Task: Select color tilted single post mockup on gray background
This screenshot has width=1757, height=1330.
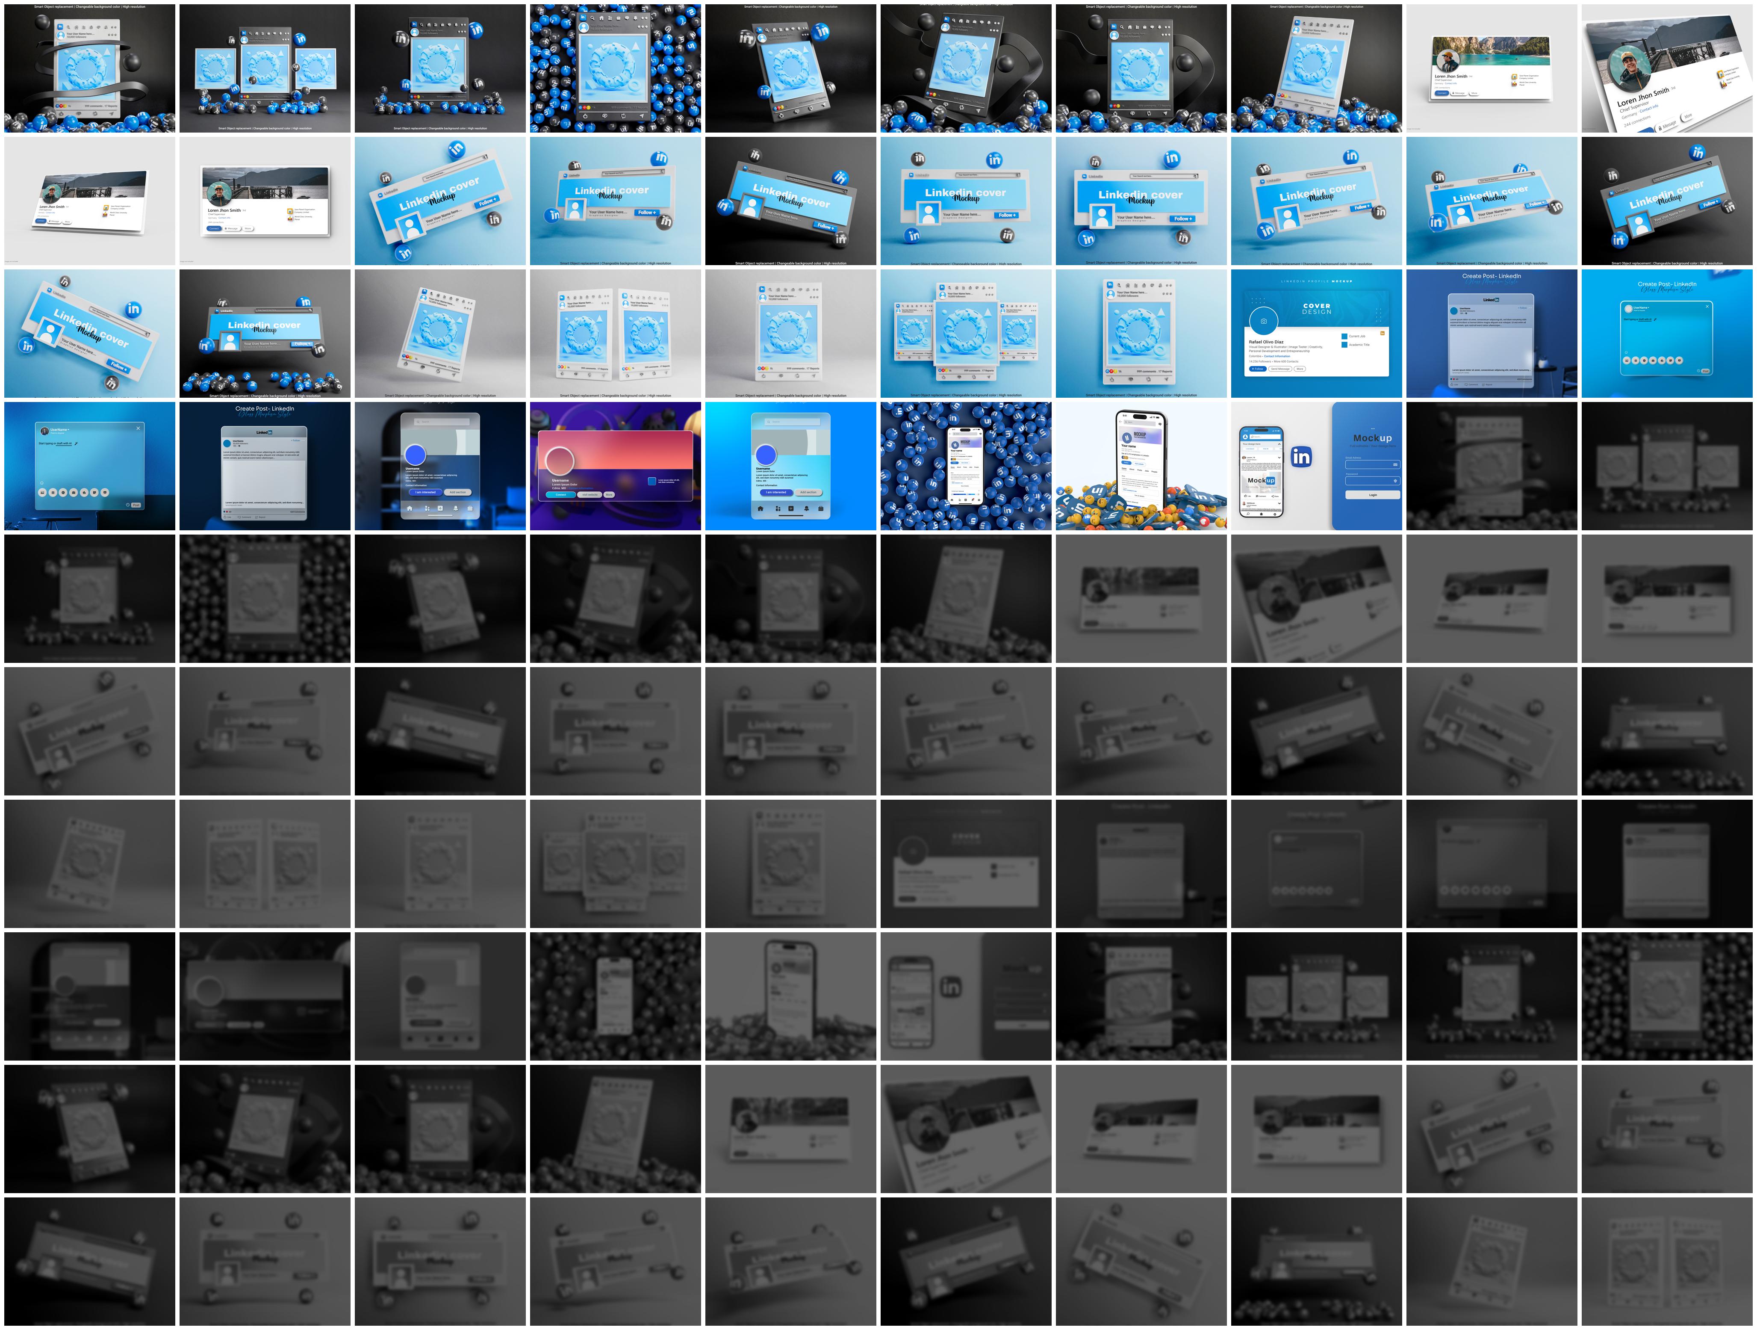Action: [x=440, y=334]
